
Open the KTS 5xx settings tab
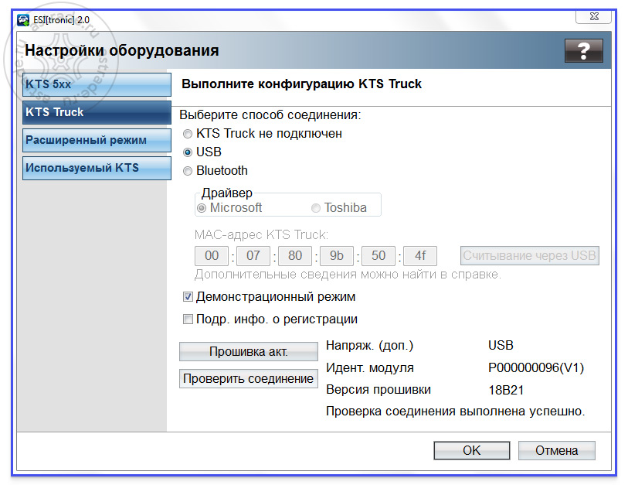coord(97,84)
